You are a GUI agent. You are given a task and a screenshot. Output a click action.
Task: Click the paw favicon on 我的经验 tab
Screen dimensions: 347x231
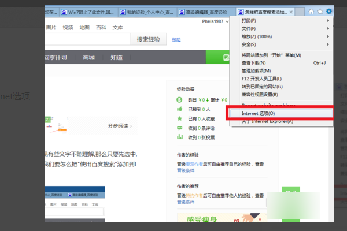point(123,12)
